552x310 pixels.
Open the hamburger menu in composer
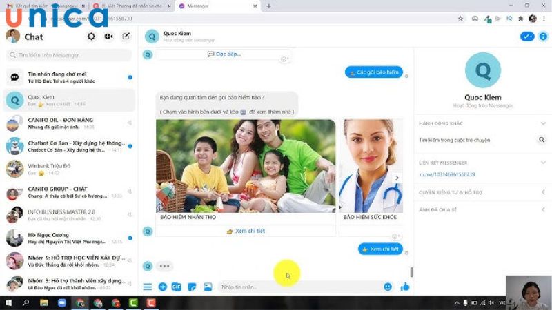pyautogui.click(x=148, y=287)
